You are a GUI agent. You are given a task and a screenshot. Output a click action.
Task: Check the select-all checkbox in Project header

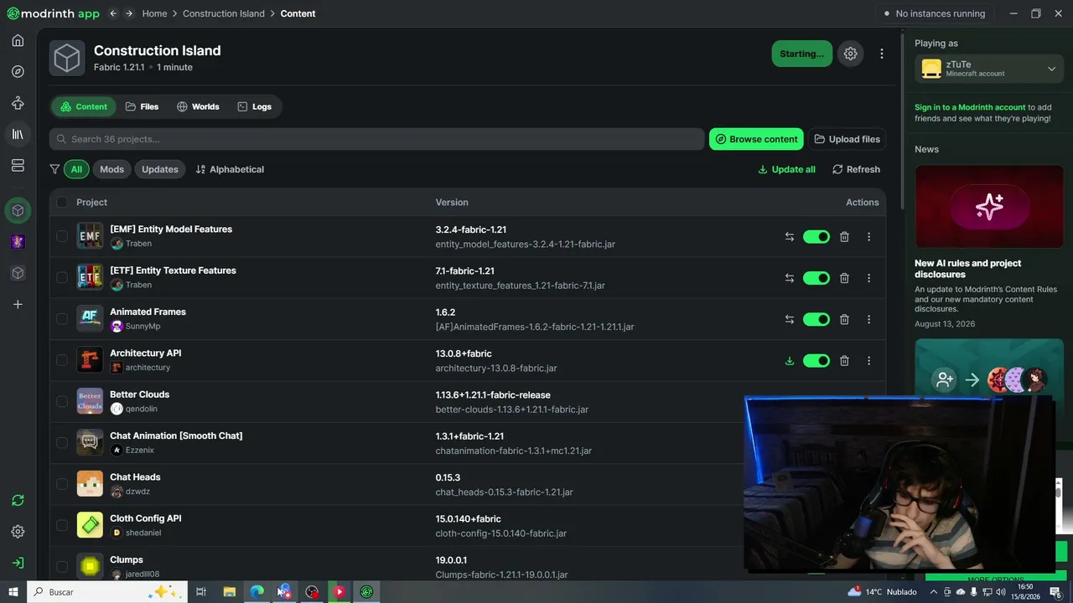tap(62, 202)
